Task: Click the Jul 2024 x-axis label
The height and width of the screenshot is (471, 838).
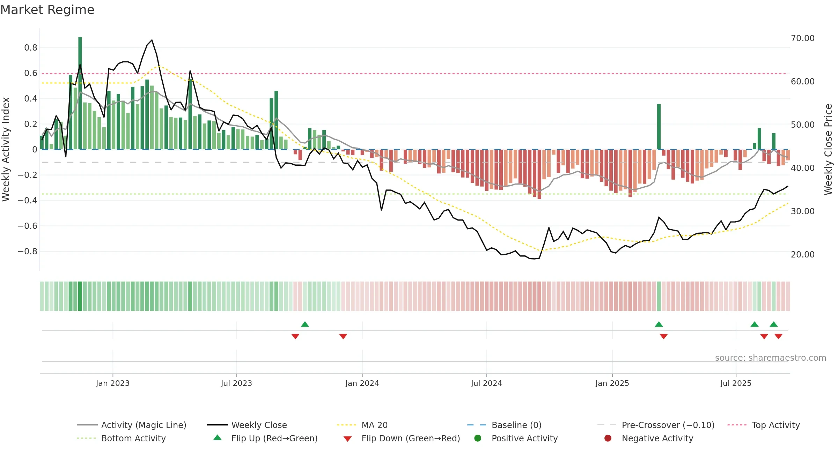Action: [x=486, y=383]
